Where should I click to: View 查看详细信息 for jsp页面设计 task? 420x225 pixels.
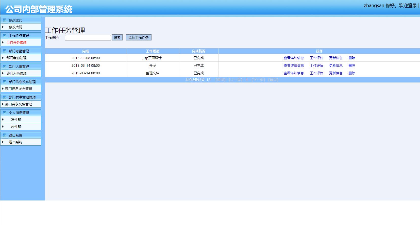[294, 58]
